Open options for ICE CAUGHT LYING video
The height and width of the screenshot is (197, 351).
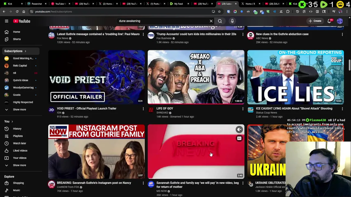pyautogui.click(x=342, y=109)
